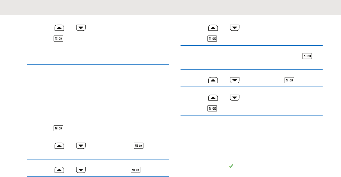Click the up arrow in the bottom-left row
The image size is (341, 177).
59,169
